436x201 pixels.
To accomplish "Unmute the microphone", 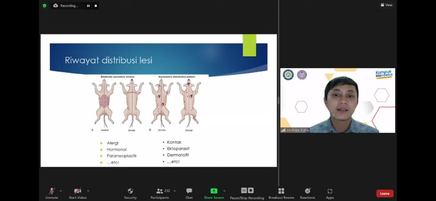I will 52,191.
